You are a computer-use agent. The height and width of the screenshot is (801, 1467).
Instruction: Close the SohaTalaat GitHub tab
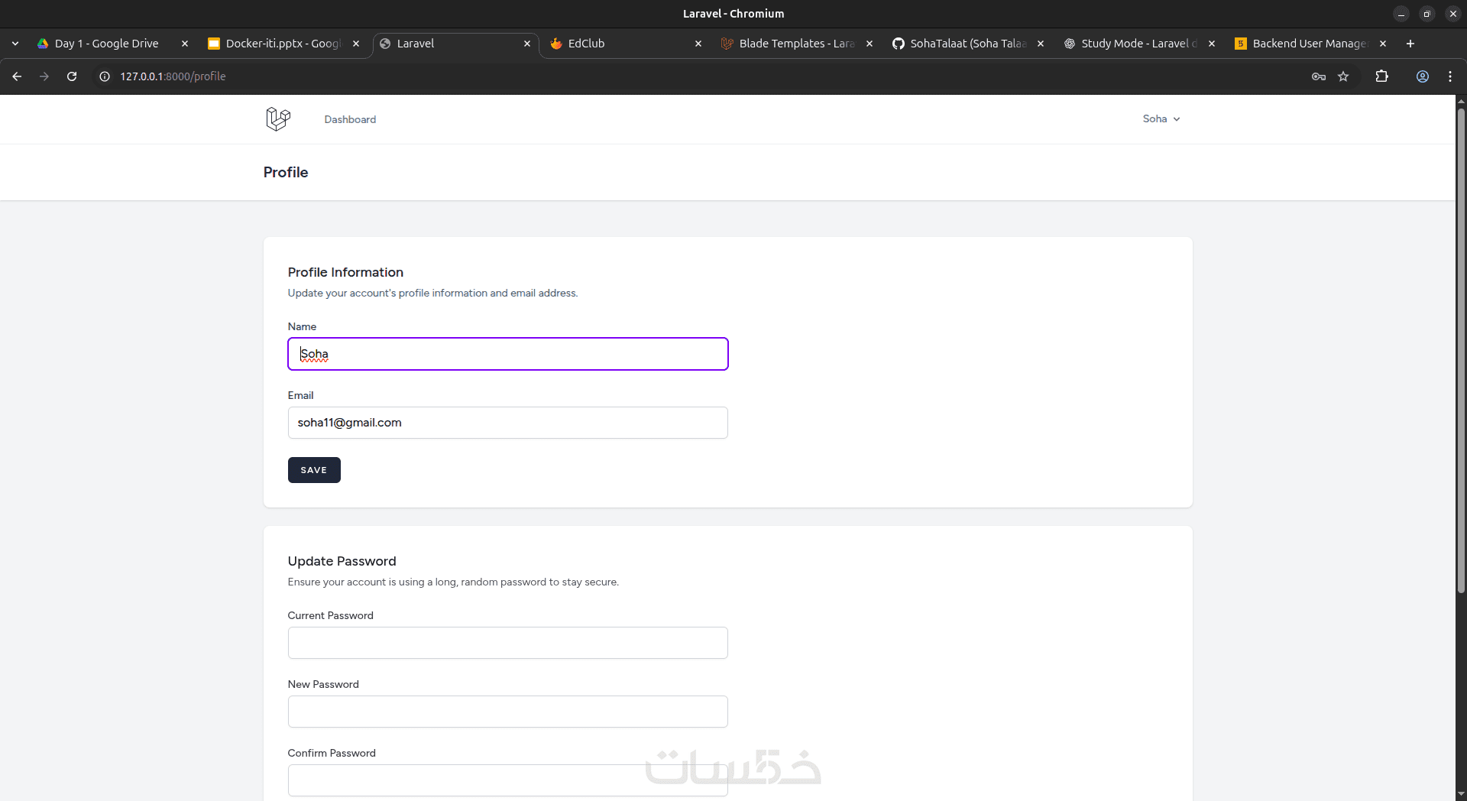pyautogui.click(x=1041, y=44)
